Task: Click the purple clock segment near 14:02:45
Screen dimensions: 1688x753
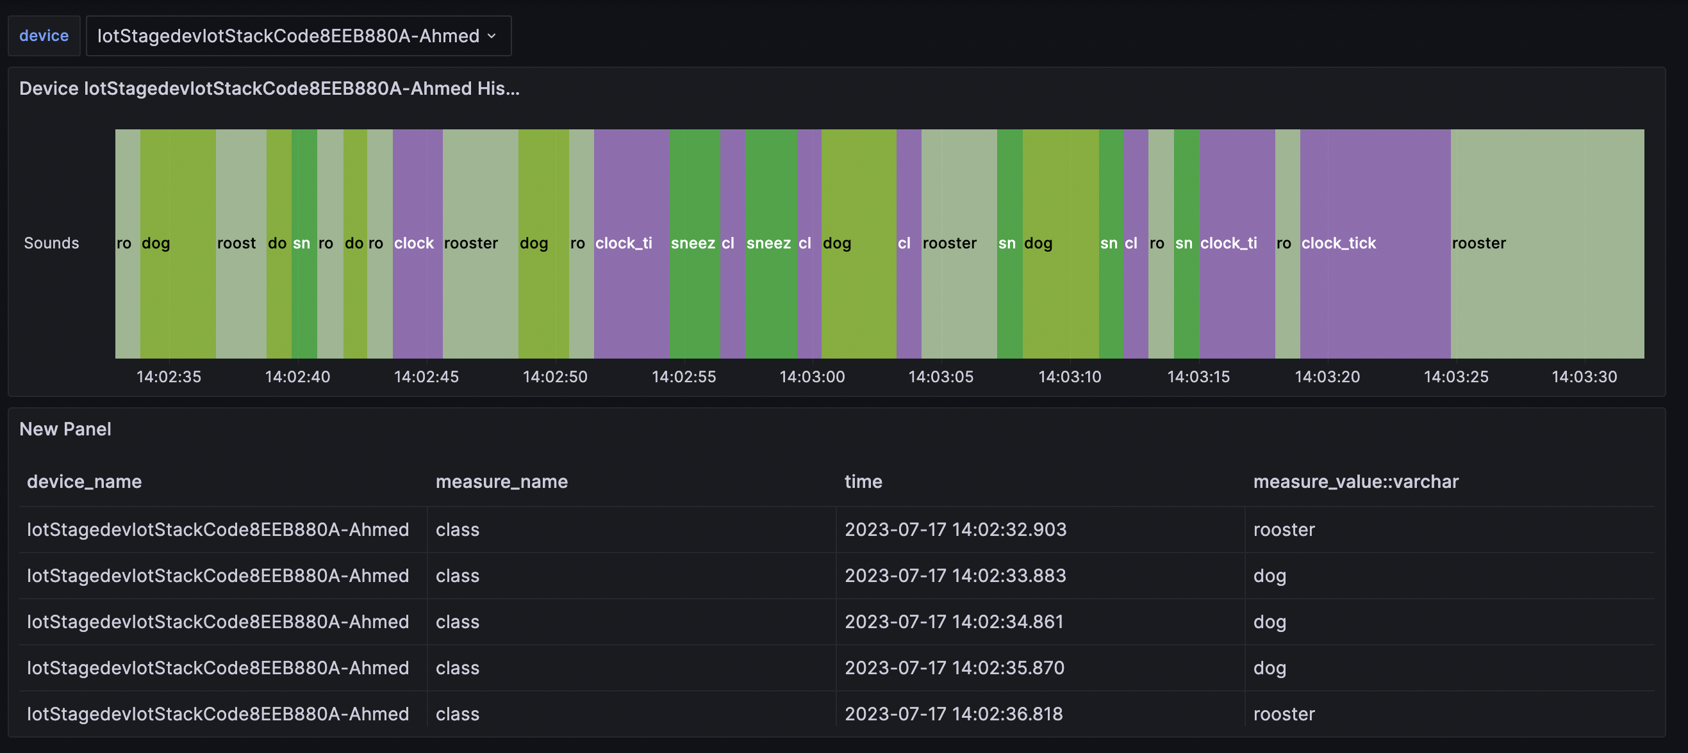Action: [x=417, y=243]
